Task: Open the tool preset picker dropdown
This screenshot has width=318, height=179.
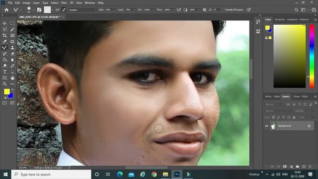Action: [21, 10]
